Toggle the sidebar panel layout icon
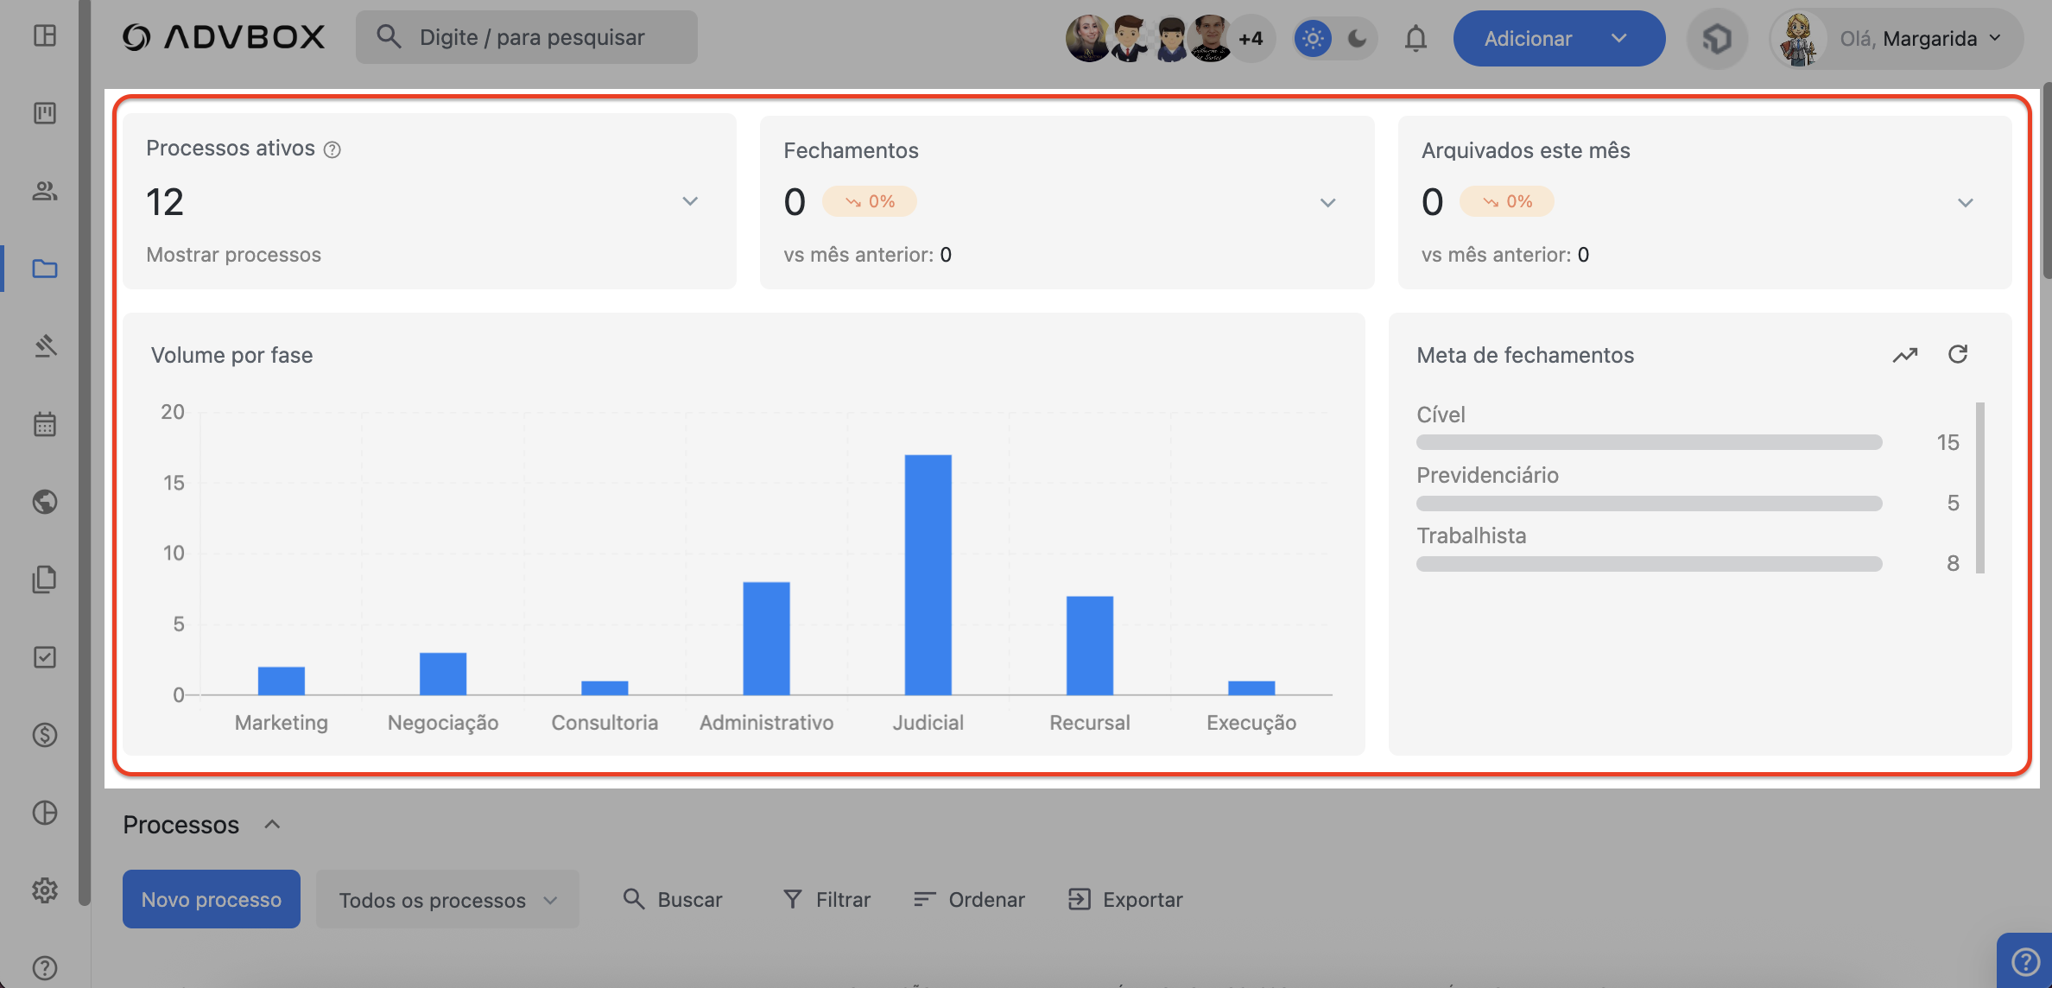The width and height of the screenshot is (2052, 988). click(45, 35)
